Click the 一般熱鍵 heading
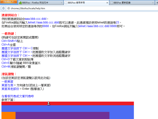Viewport: 158px width, 119px height. click(9, 34)
